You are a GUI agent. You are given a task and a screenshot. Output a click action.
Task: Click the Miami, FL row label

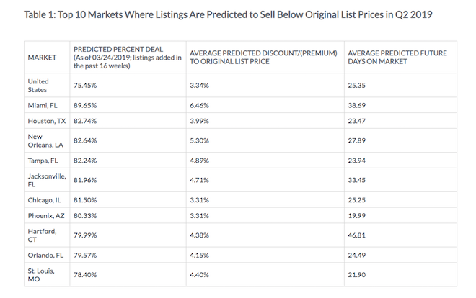(x=43, y=105)
